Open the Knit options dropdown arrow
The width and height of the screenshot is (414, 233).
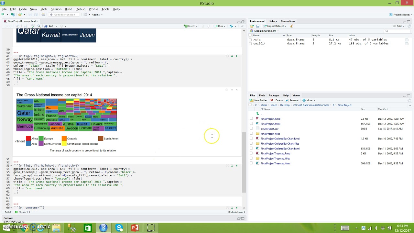[56, 26]
